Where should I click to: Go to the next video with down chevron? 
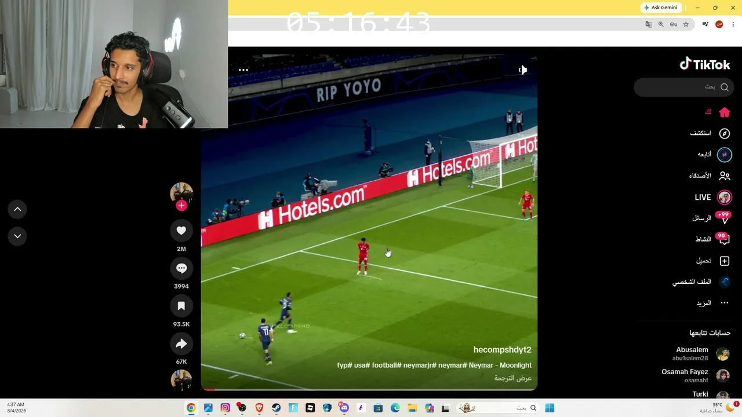click(17, 236)
